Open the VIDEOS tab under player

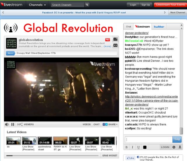coord(86,124)
